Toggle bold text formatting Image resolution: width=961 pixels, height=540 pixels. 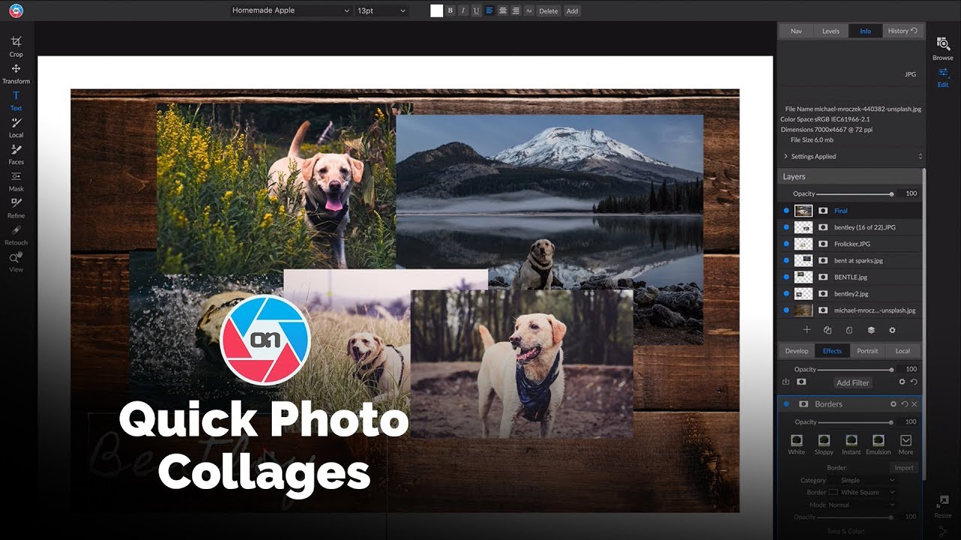click(450, 10)
